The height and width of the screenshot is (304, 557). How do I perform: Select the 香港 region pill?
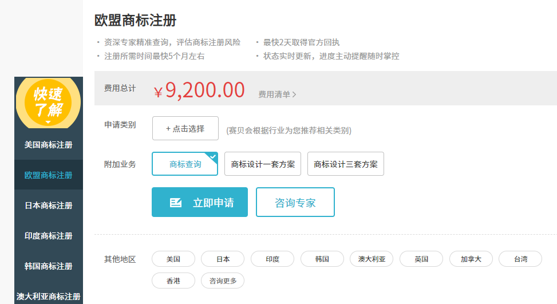pos(173,281)
